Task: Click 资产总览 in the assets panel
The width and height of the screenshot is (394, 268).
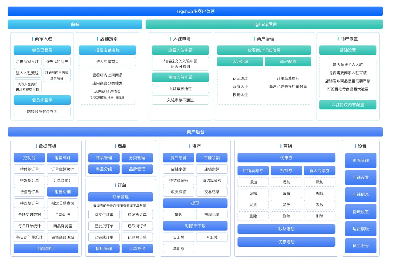Action: (179, 158)
